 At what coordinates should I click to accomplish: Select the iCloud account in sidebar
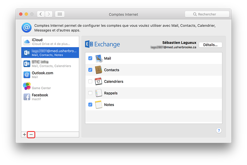[x=50, y=42]
